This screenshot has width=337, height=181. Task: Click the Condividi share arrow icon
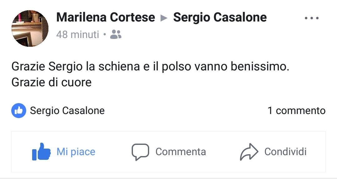click(249, 152)
